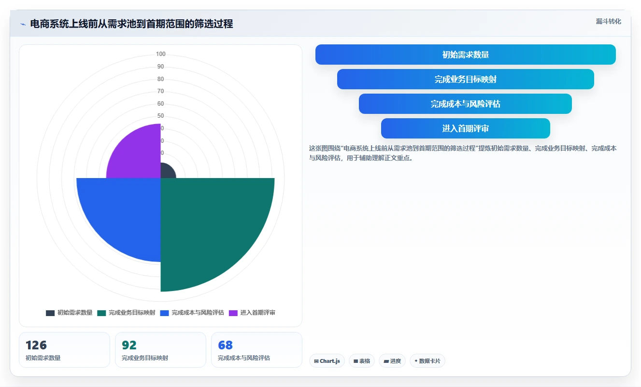
Task: Open the 92 完成业务目标映射 stat card
Action: tap(160, 350)
